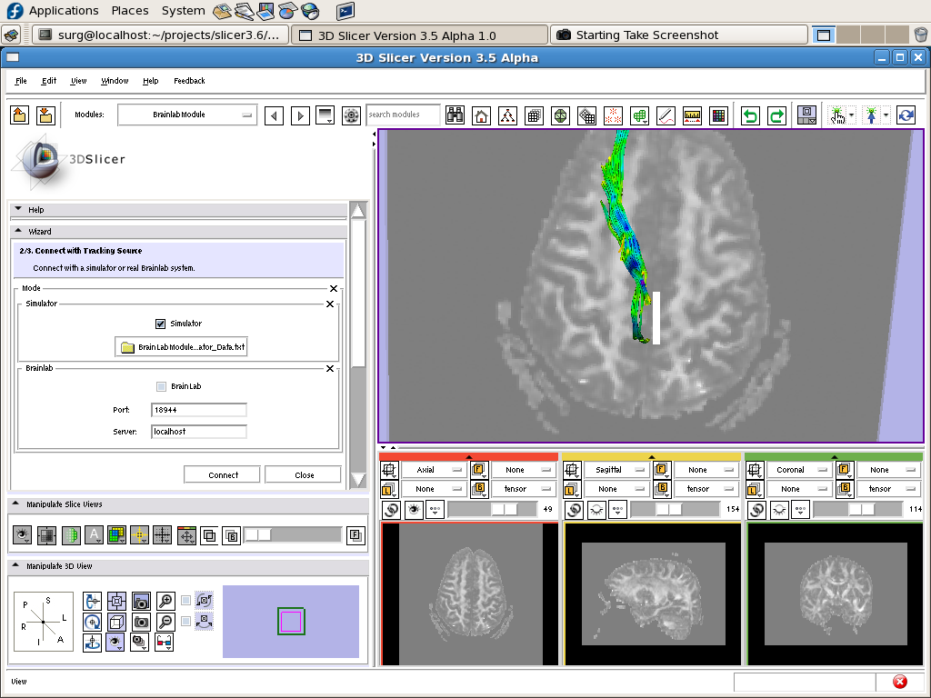The image size is (931, 698).
Task: Enable the BrainLab checkbox
Action: tap(161, 386)
